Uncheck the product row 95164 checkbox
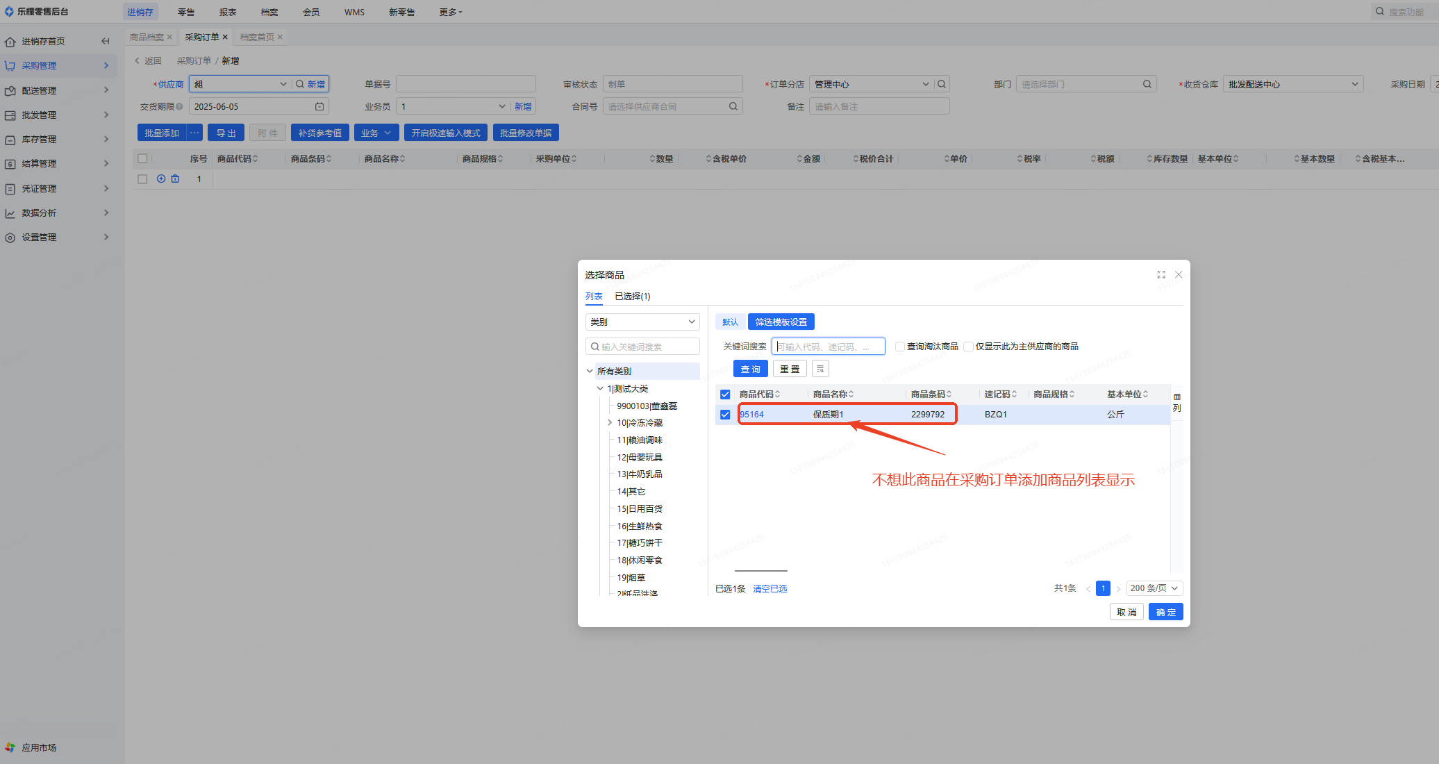Viewport: 1439px width, 764px height. click(x=725, y=415)
